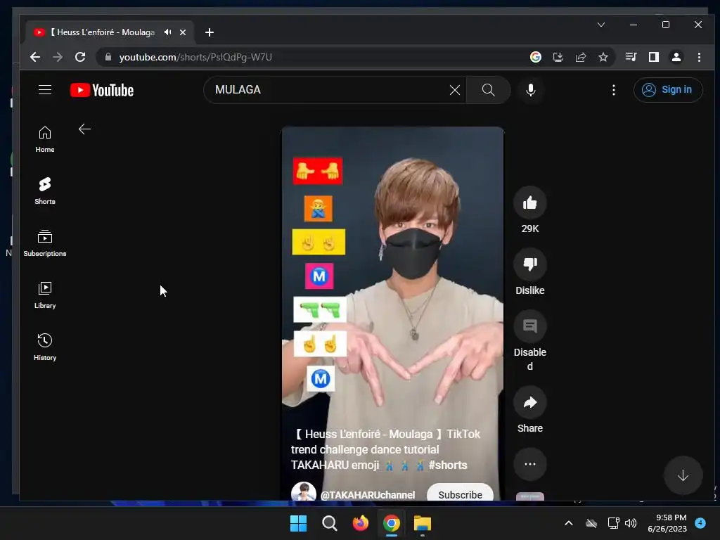Click inside the MULAGA search field
Screen dimensions: 720x540
coord(330,90)
